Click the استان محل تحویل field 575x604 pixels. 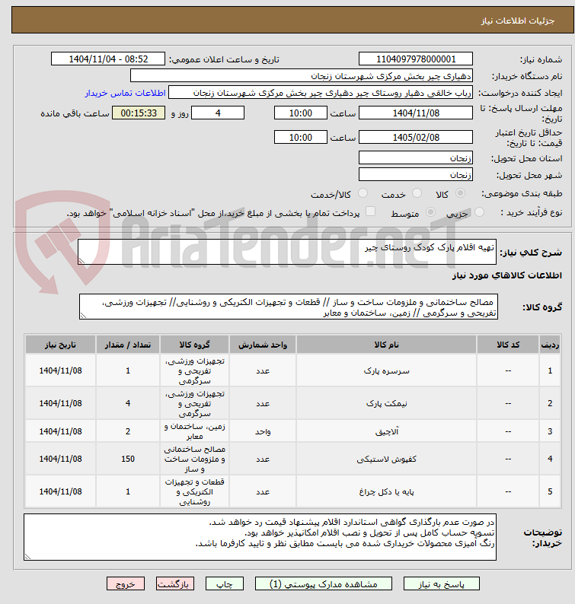[x=416, y=158]
